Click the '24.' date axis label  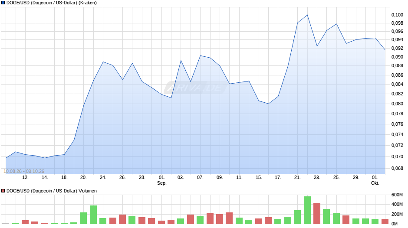[x=103, y=177]
